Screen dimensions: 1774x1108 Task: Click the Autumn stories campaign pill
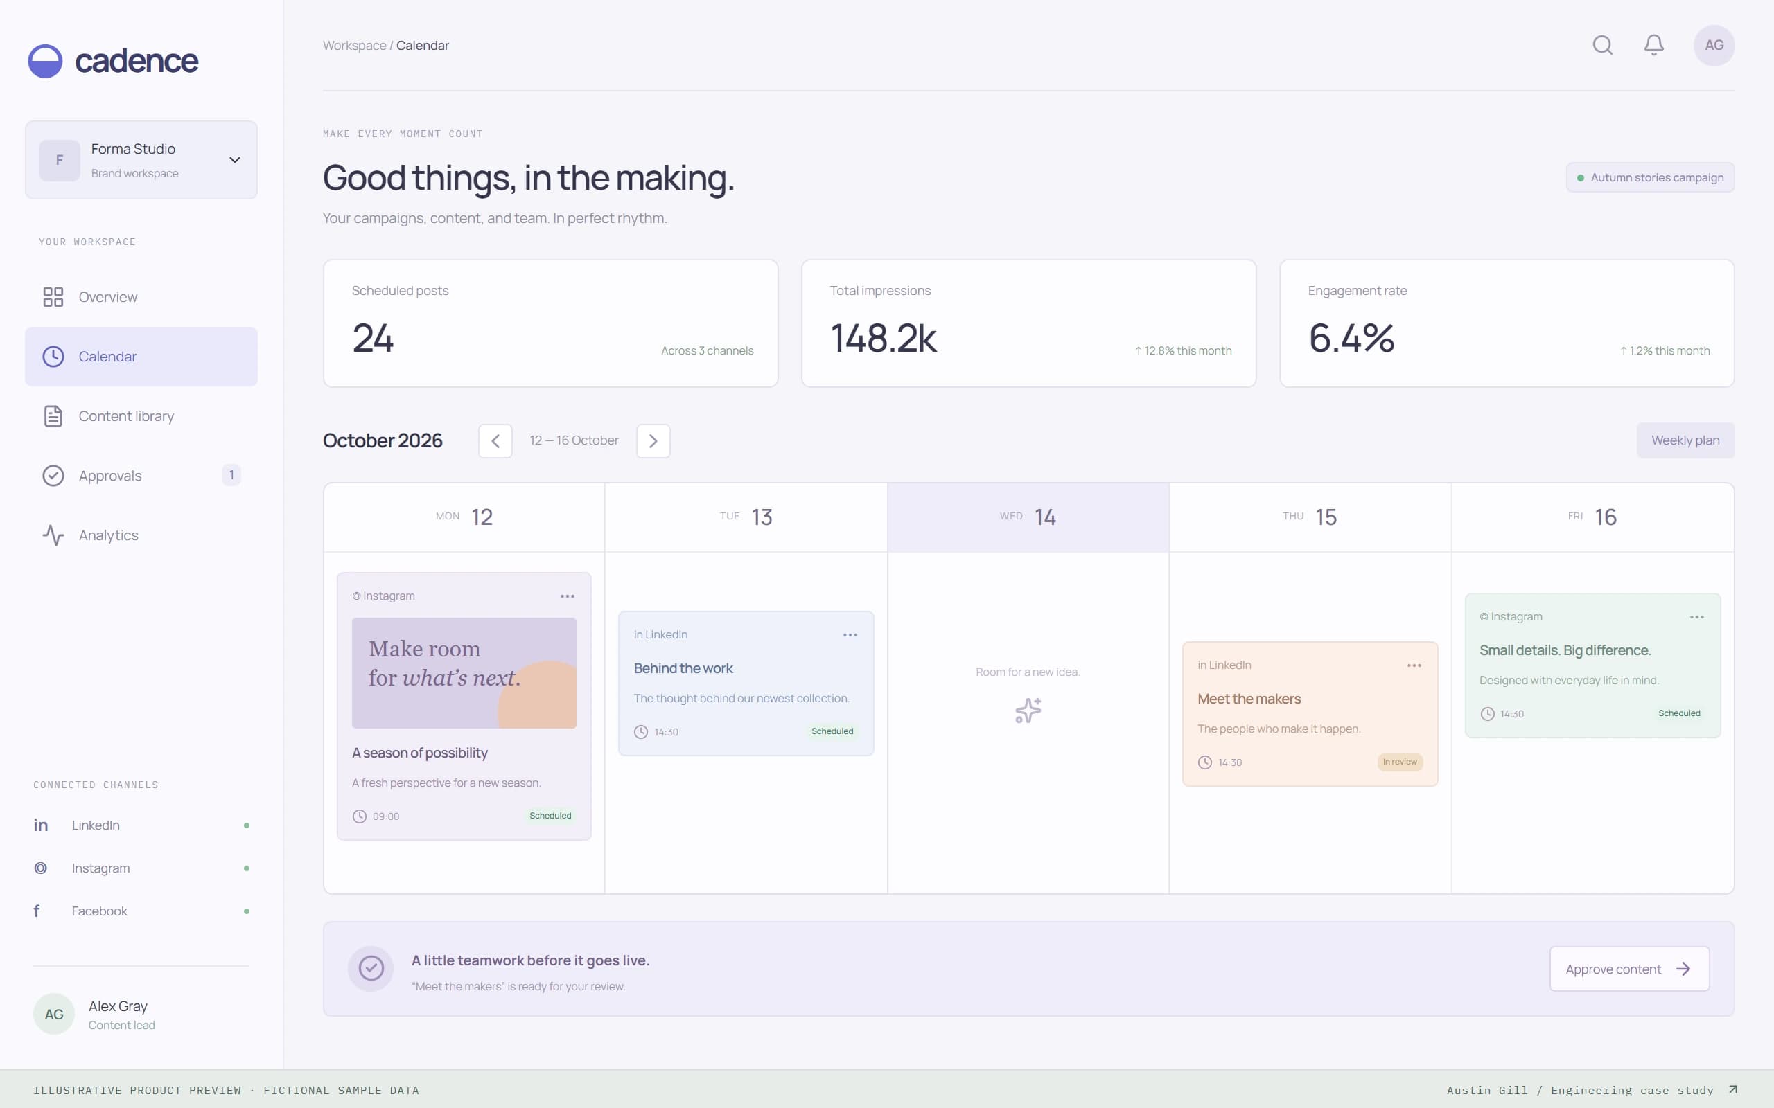click(1650, 177)
